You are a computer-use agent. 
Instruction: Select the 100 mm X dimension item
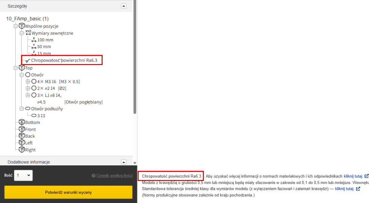(45, 40)
